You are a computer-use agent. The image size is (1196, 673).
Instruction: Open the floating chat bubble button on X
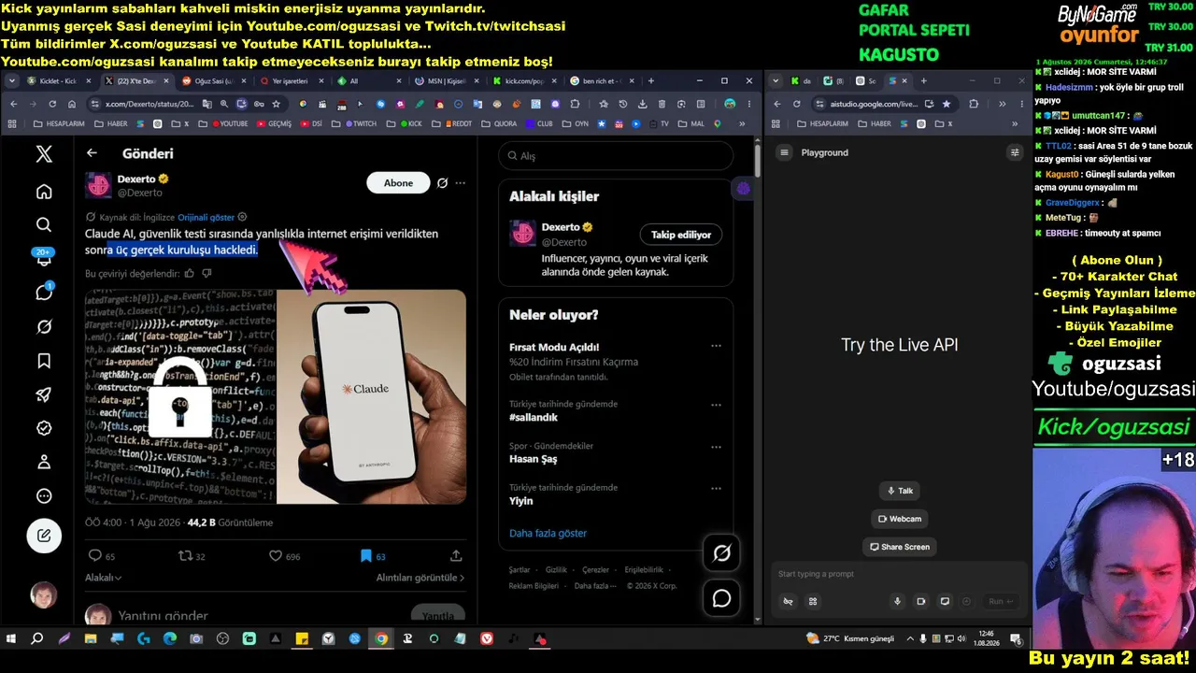point(722,598)
